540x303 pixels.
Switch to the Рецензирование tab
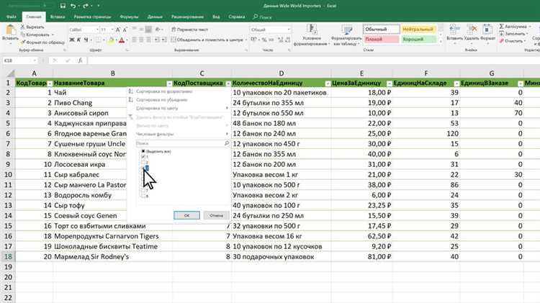(x=187, y=17)
